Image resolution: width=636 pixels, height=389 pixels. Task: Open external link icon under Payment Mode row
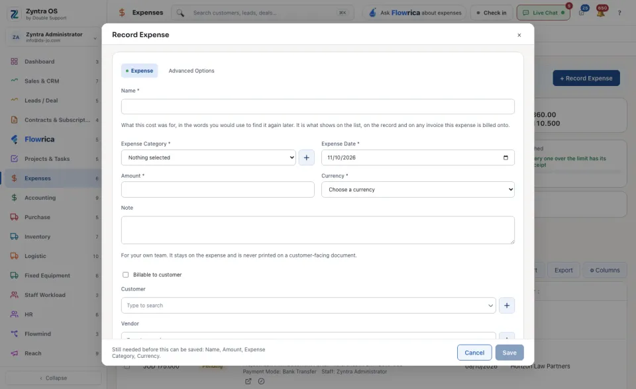[248, 381]
